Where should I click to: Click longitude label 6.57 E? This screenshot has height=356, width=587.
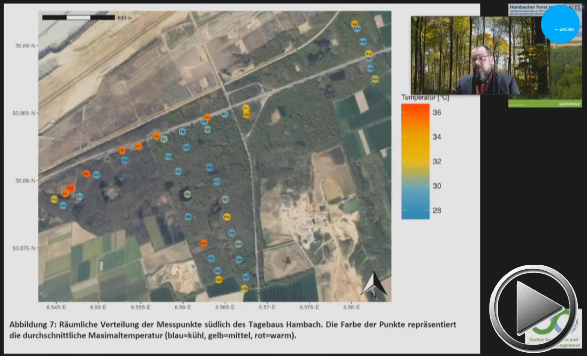(x=267, y=307)
